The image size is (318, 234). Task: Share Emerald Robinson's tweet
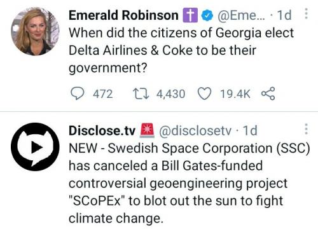268,93
